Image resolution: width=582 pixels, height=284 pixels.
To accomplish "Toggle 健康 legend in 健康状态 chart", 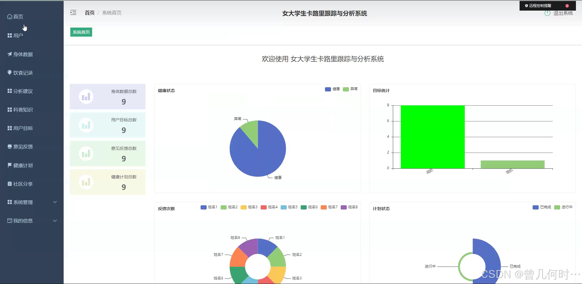I will (x=332, y=89).
